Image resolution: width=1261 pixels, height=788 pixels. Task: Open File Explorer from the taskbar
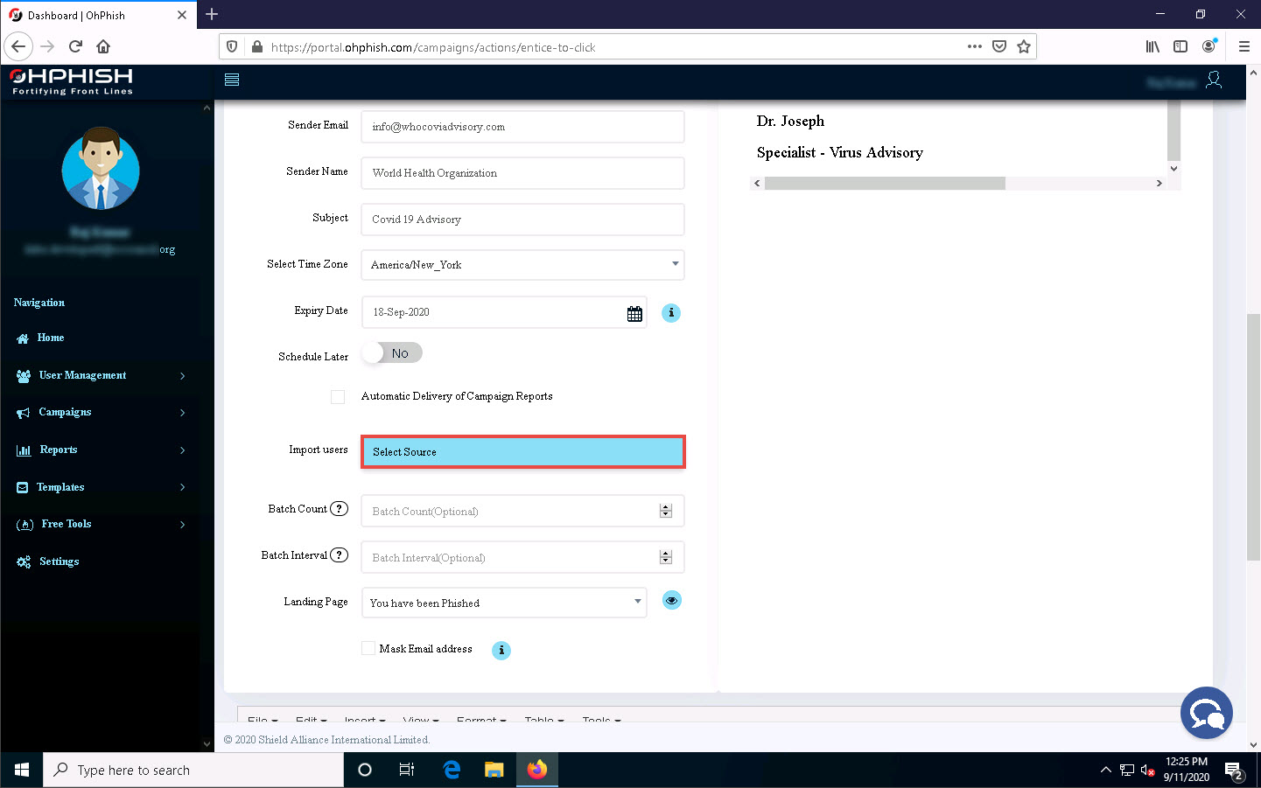(494, 770)
